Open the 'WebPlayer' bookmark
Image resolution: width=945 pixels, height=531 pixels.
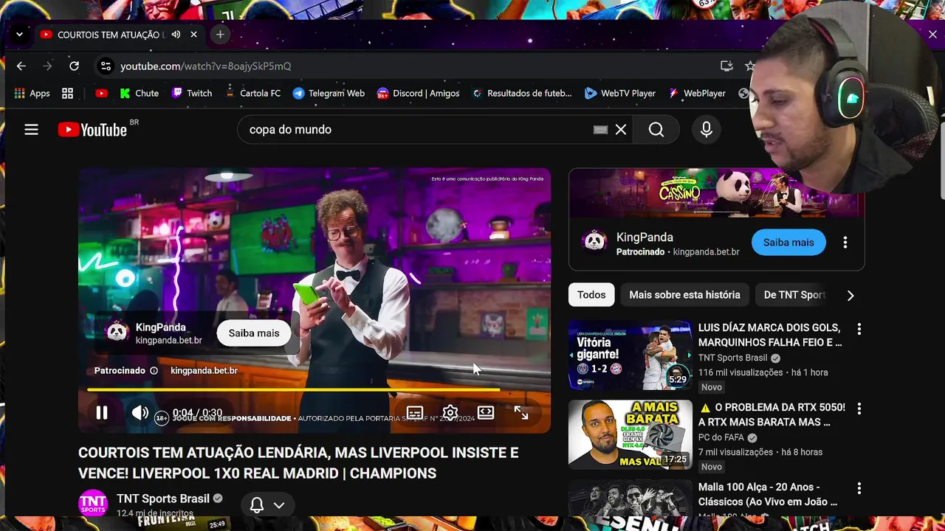tap(697, 94)
